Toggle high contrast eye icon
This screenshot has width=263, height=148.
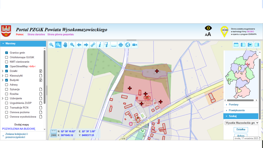pyautogui.click(x=208, y=28)
